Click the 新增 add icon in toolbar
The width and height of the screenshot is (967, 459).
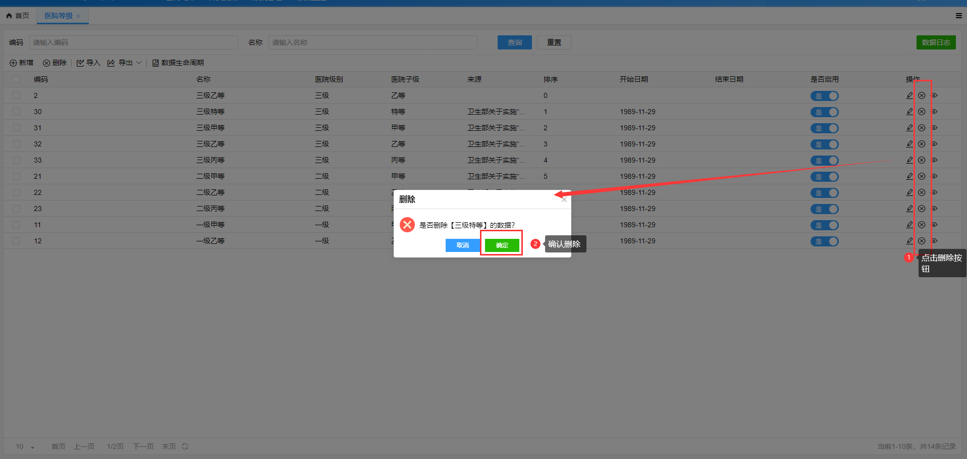tap(13, 63)
